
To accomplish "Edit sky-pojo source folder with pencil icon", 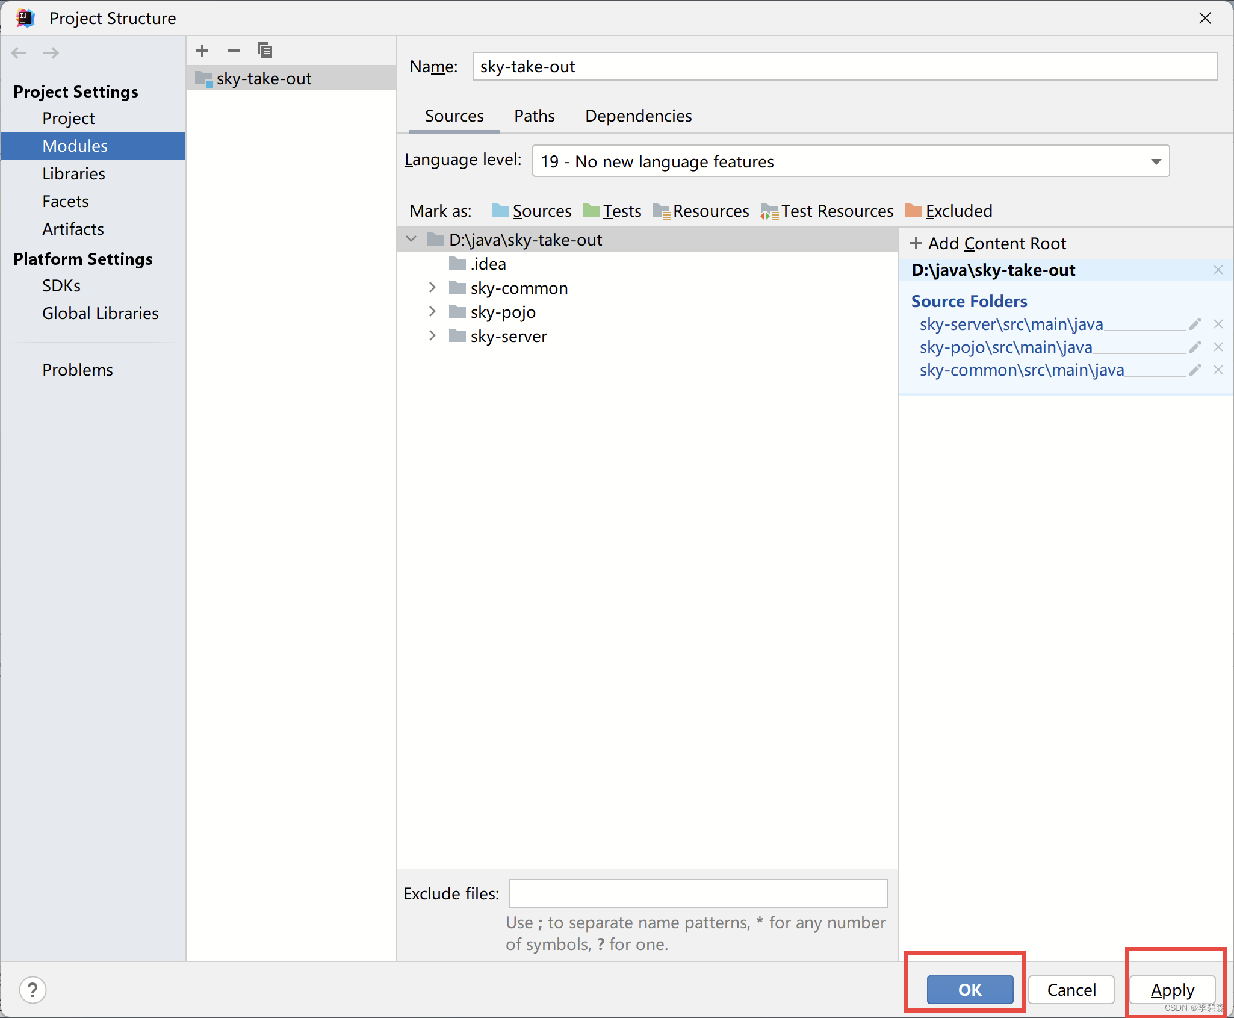I will click(1195, 347).
